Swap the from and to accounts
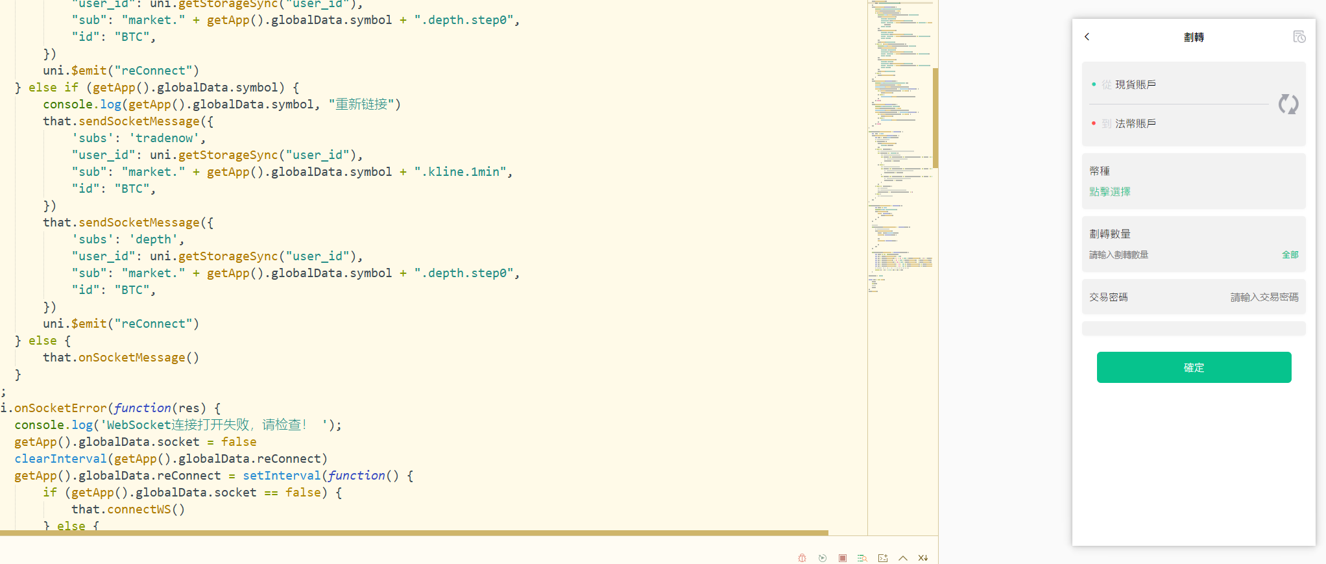 [1288, 104]
